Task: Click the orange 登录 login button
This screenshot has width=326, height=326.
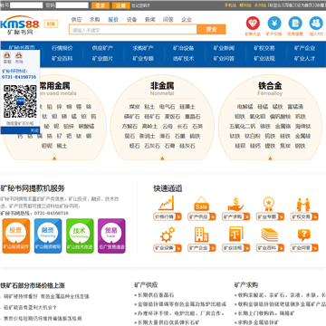Action: 101,5
